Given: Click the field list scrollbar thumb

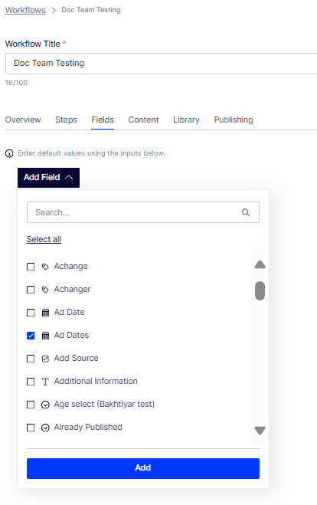Looking at the screenshot, I should (x=260, y=291).
